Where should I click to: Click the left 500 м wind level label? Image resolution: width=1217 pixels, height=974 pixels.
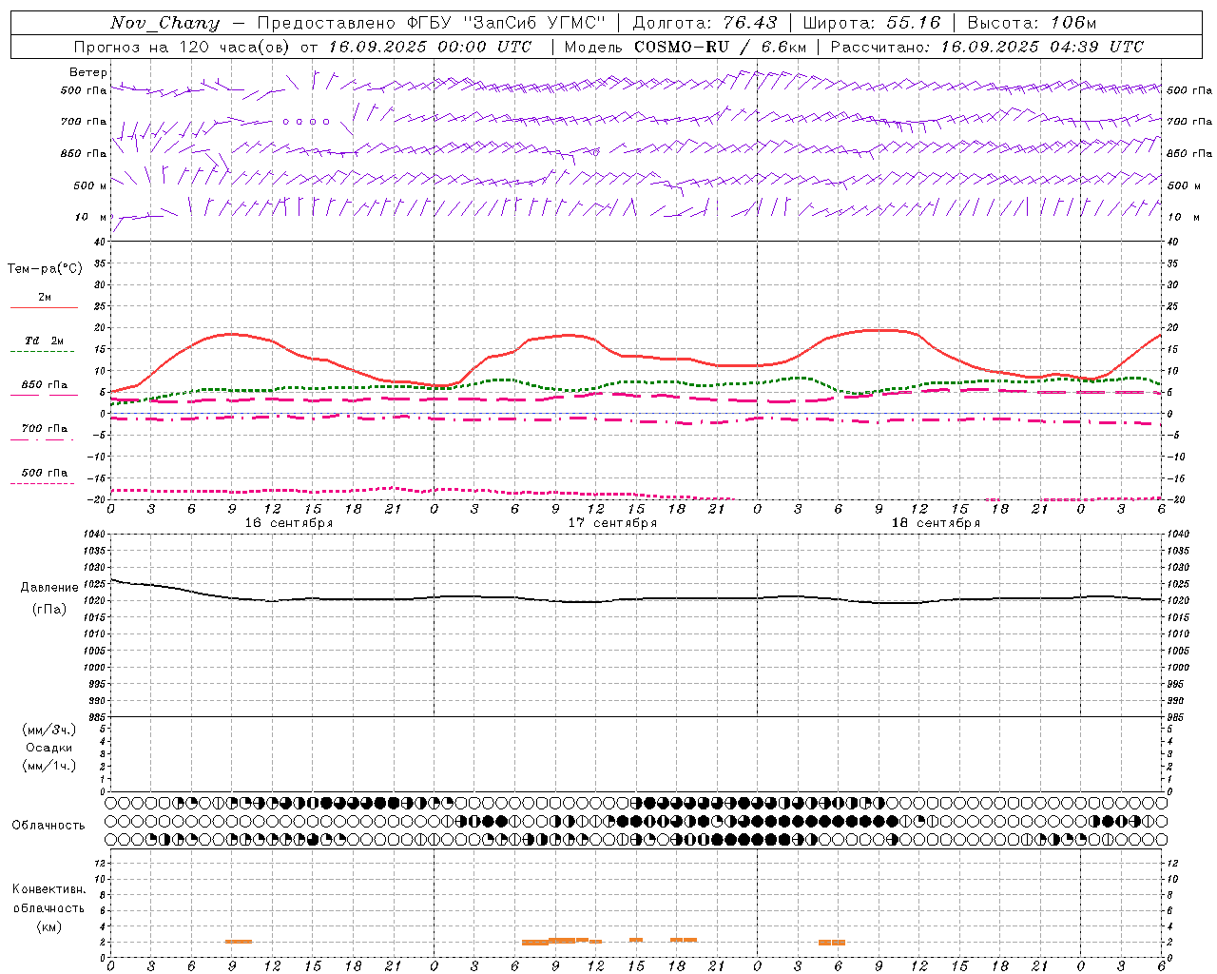pos(90,185)
